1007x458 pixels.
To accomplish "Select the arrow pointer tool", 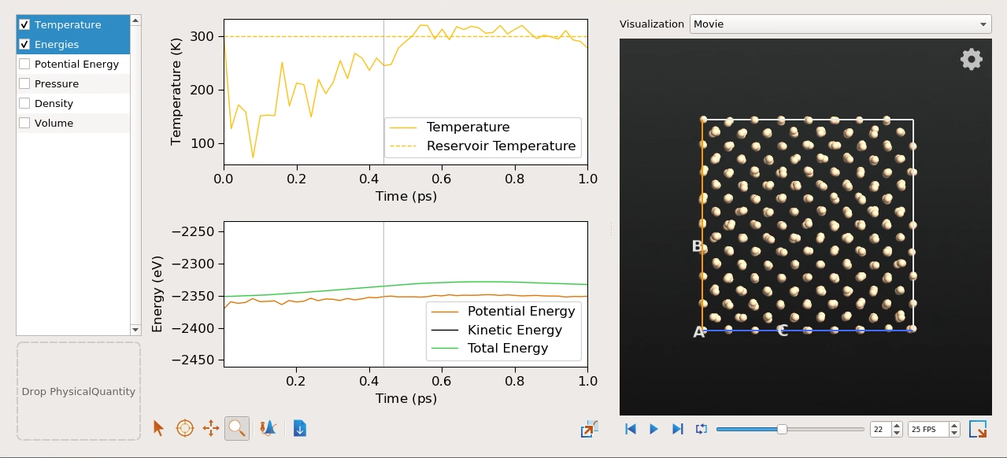I will tap(159, 428).
